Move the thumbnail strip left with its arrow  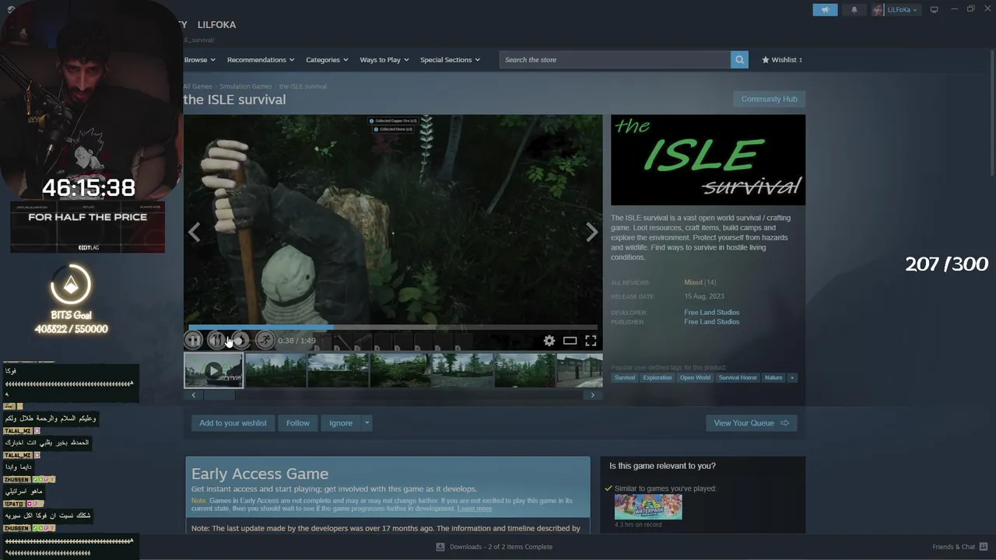pos(194,395)
